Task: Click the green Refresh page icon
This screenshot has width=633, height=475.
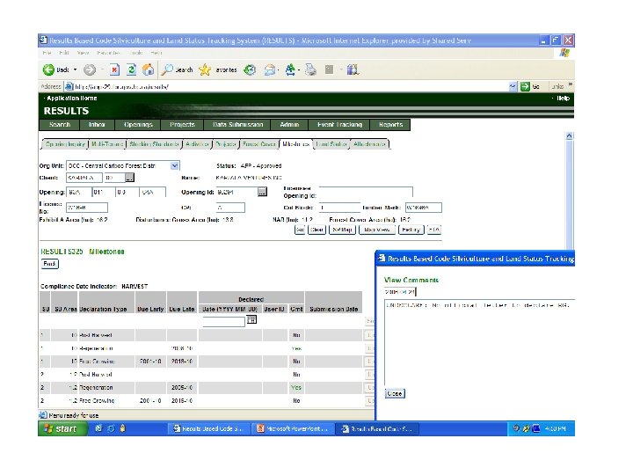Action: [x=131, y=69]
